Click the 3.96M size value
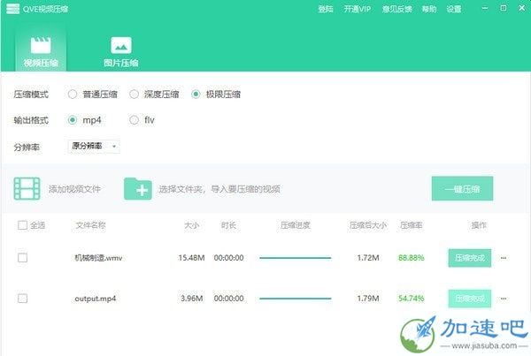 (192, 299)
